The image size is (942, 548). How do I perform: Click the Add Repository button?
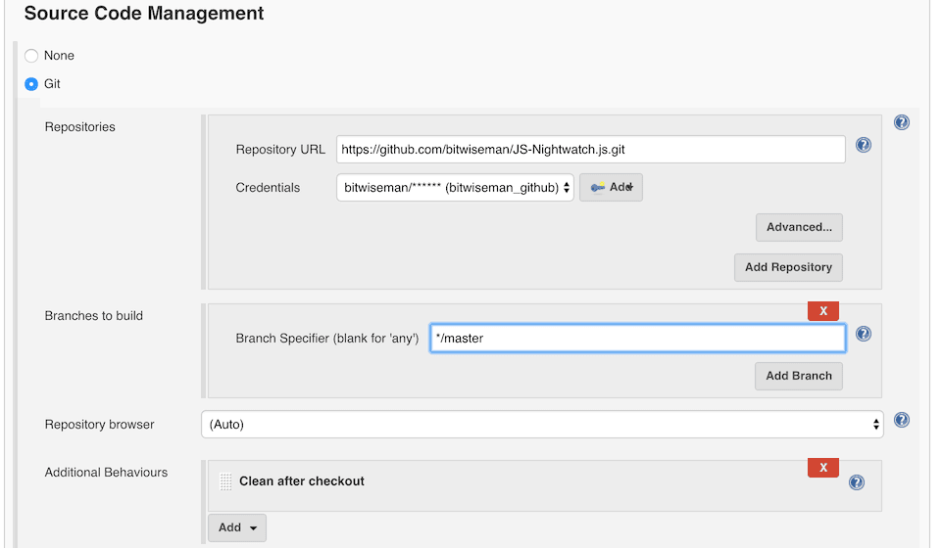tap(787, 267)
